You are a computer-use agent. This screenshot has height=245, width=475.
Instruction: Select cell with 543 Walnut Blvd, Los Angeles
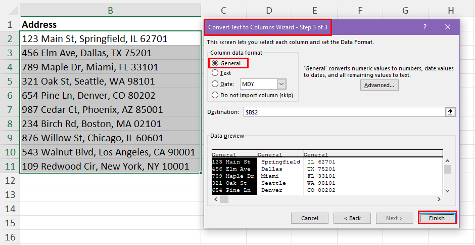coord(111,152)
